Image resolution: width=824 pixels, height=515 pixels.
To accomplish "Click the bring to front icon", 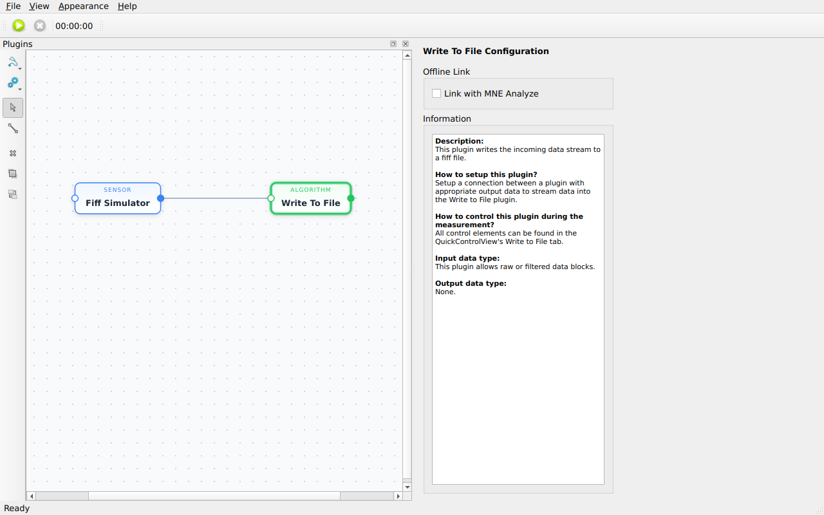I will tap(13, 174).
